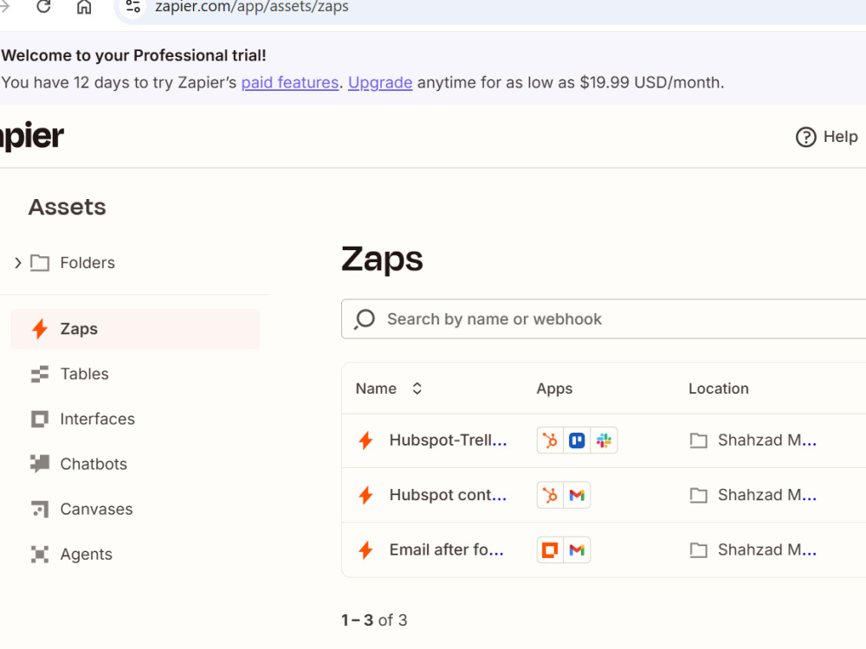The width and height of the screenshot is (866, 649).
Task: Open the Hubspot-Trell... zap
Action: pyautogui.click(x=448, y=440)
